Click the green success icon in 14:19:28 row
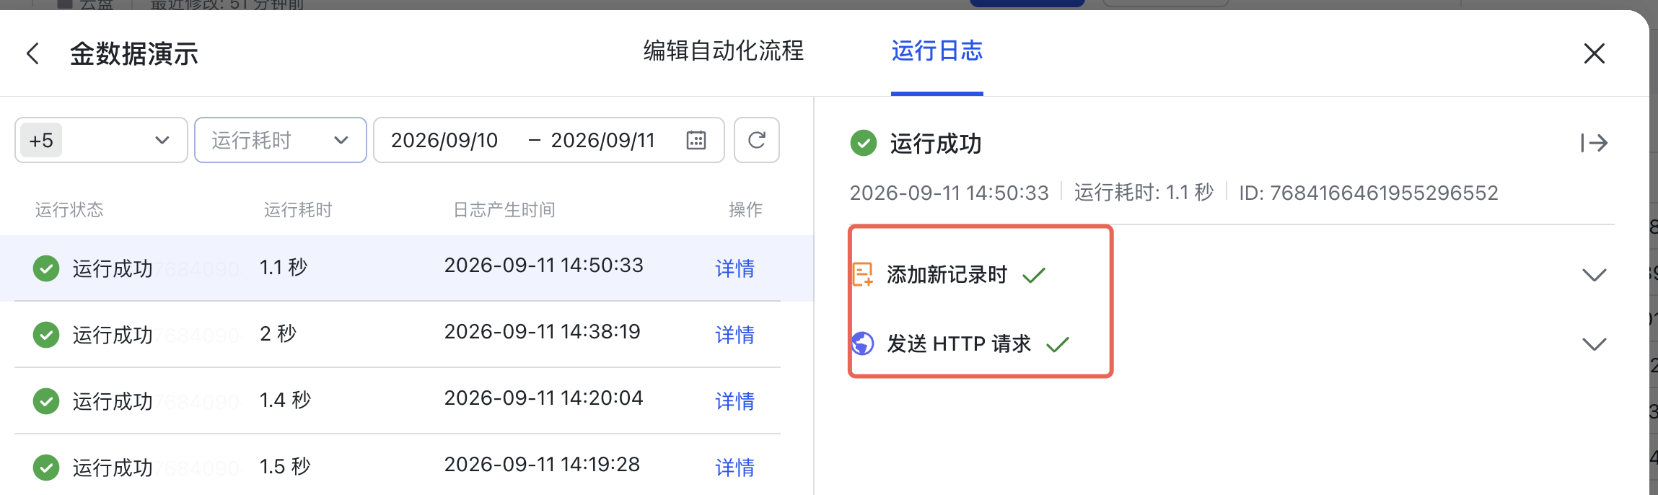Image resolution: width=1658 pixels, height=495 pixels. click(46, 468)
